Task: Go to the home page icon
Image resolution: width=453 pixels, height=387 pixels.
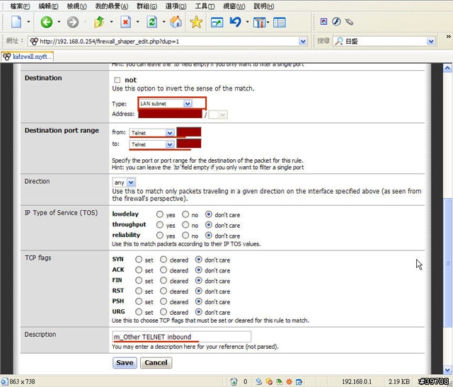Action: click(x=176, y=22)
